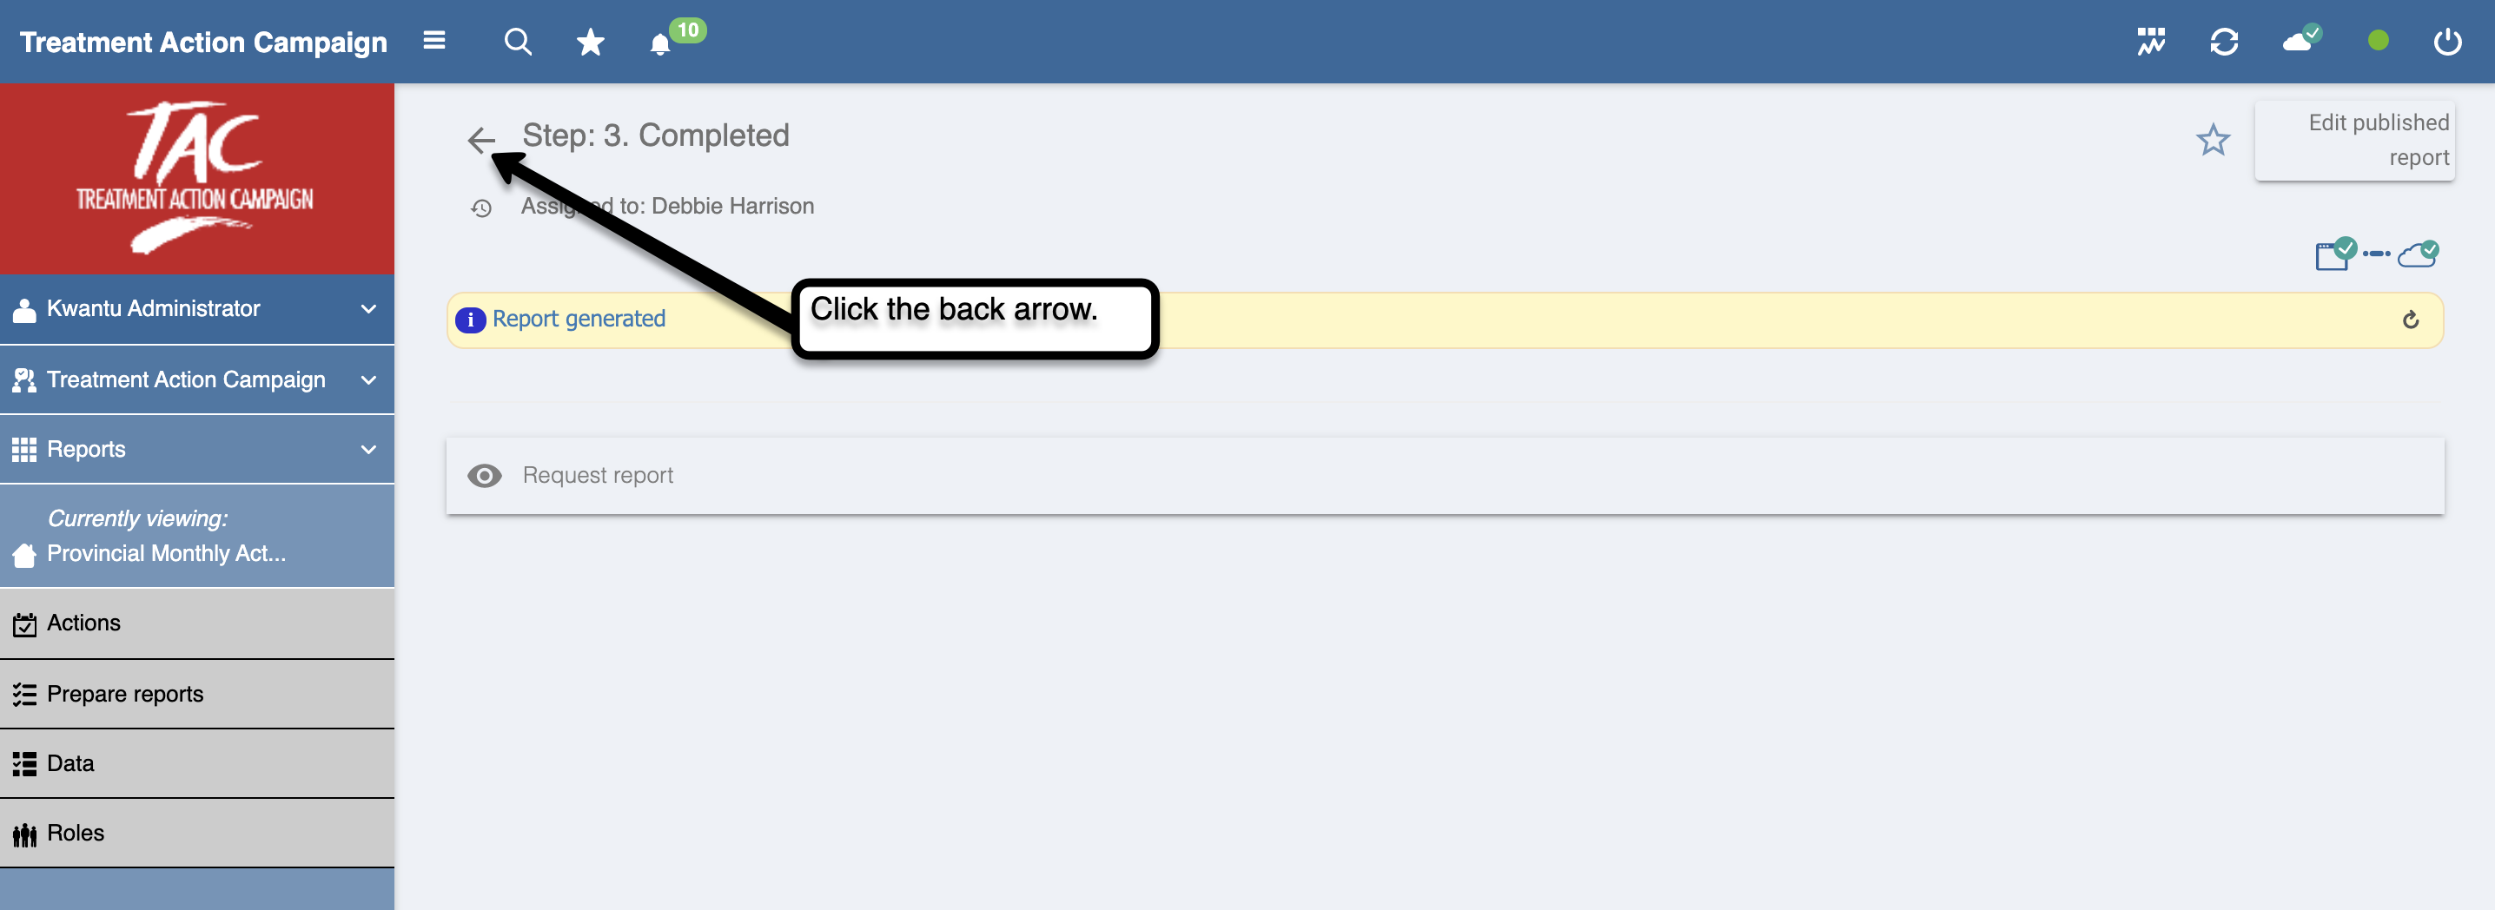Screen dimensions: 2495x910
Task: Toggle the outlined favorite star for this step
Action: (x=2212, y=141)
